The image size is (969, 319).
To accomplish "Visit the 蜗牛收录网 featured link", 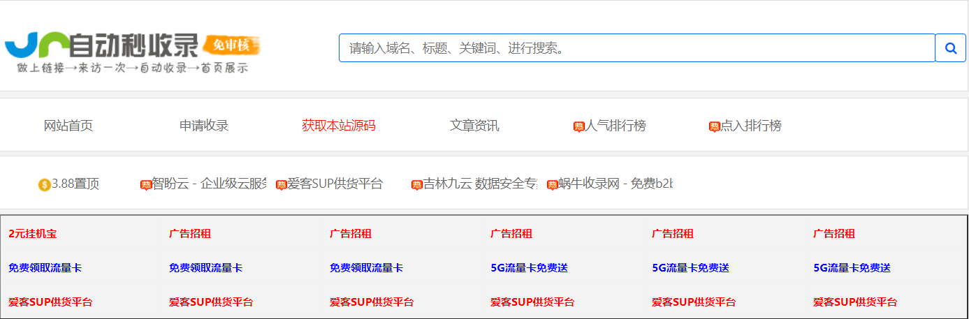I will [615, 184].
